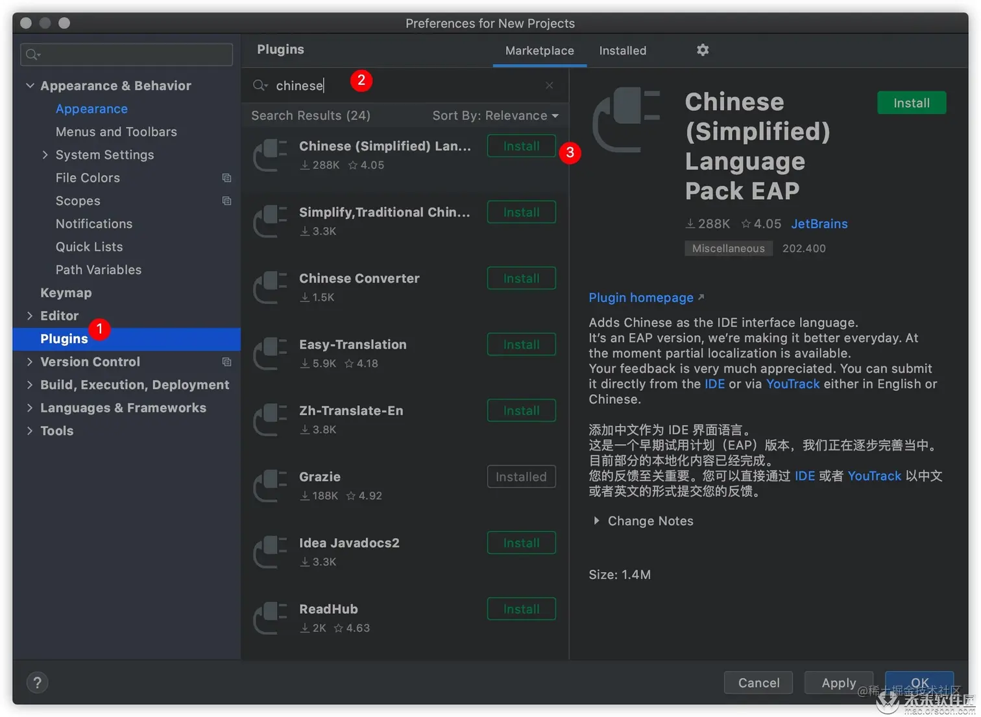The height and width of the screenshot is (717, 981).
Task: Expand the System Settings node
Action: pos(45,155)
